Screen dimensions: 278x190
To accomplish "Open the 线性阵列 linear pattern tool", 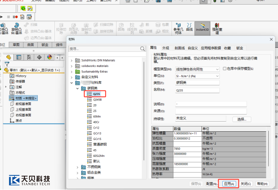I will [x=132, y=28].
